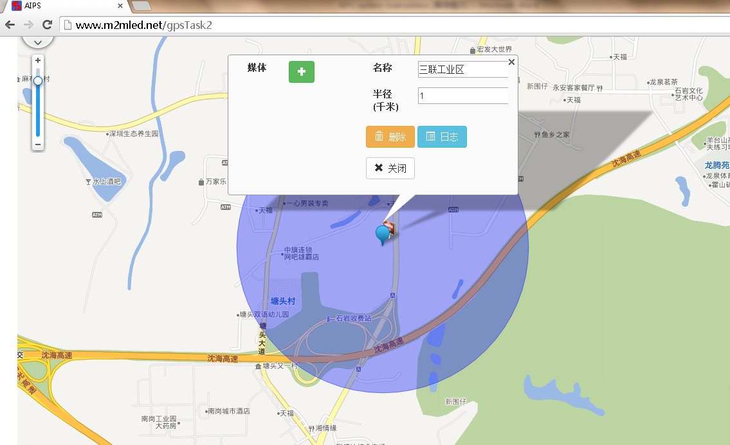Viewport: 730px width, 445px height.
Task: Edit the 名称 name field 三联工业区
Action: point(463,69)
